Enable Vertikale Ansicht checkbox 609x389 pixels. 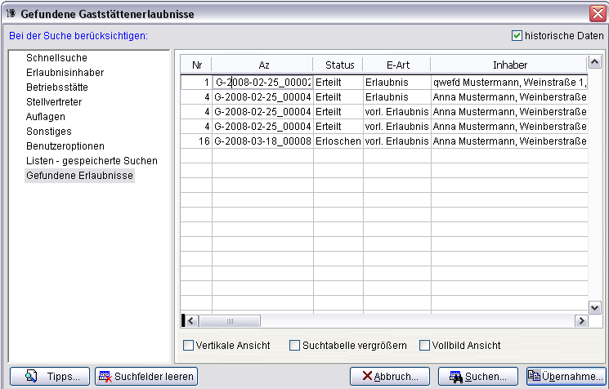[189, 346]
